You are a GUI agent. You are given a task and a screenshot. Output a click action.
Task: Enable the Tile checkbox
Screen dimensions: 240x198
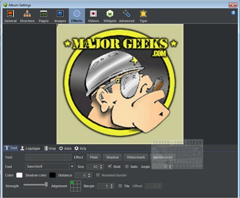120,186
